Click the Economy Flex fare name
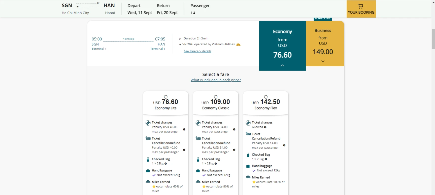Image resolution: width=435 pixels, height=195 pixels. [x=266, y=108]
